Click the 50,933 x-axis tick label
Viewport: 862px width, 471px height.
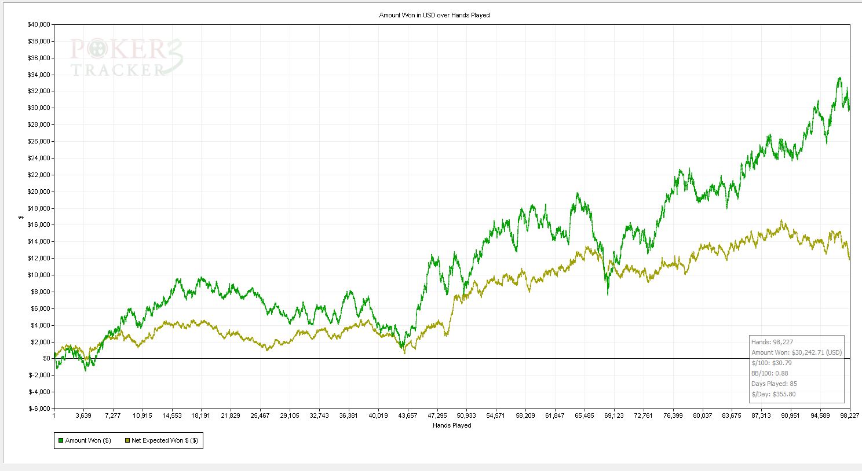click(x=466, y=415)
